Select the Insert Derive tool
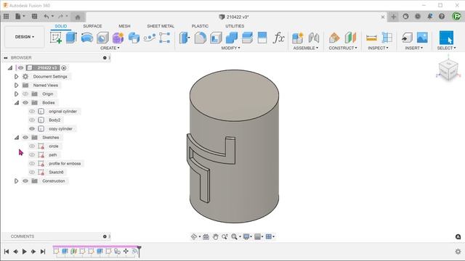This screenshot has width=465, height=261. pyautogui.click(x=407, y=38)
